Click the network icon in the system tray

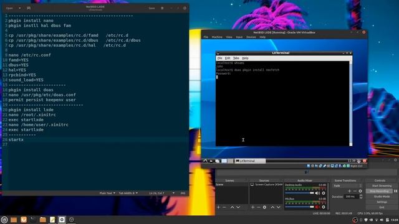377,220
